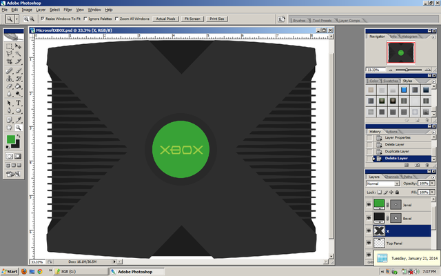Reset default foreground and background colors
The height and width of the screenshot is (276, 441).
click(x=8, y=147)
